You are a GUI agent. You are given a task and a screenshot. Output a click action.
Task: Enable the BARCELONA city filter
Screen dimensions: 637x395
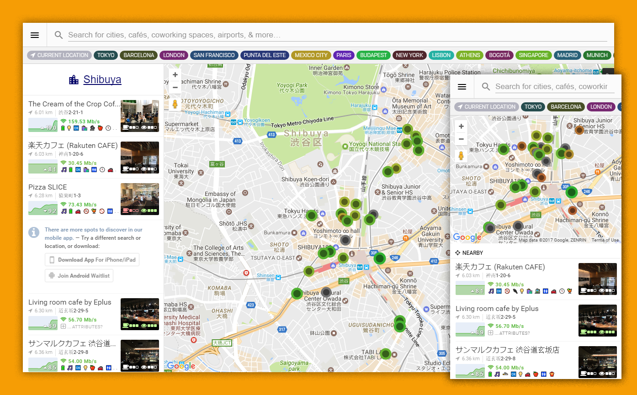point(138,55)
